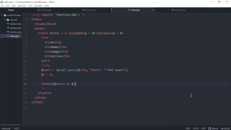Click the edituser.php file icon in tree
The height and width of the screenshot is (130, 231).
point(8,28)
